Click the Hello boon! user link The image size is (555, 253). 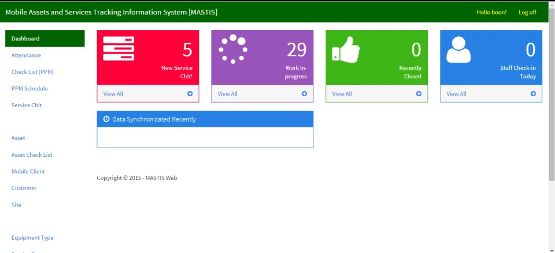pyautogui.click(x=491, y=12)
